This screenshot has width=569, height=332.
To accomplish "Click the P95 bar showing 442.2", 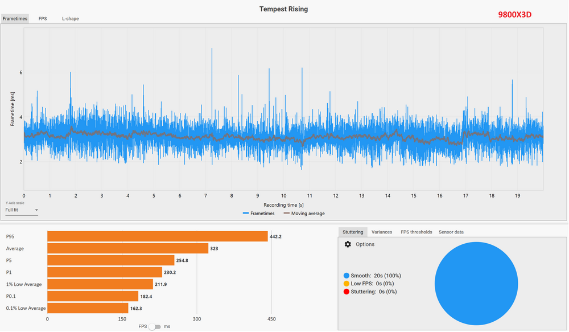I will point(157,236).
